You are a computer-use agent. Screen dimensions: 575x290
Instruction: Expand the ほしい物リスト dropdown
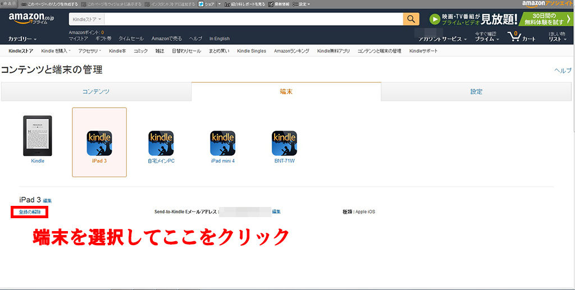click(558, 36)
